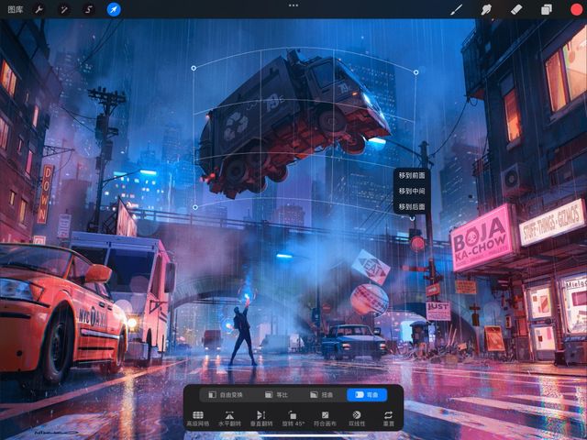Toggle the blue Transform arrow tool
587x440 pixels.
point(114,9)
